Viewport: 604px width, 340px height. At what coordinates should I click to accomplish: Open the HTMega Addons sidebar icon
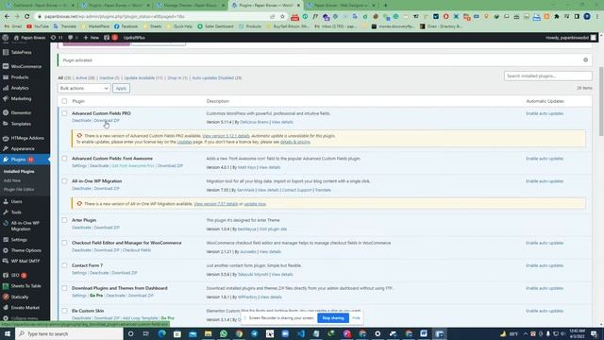click(6, 138)
